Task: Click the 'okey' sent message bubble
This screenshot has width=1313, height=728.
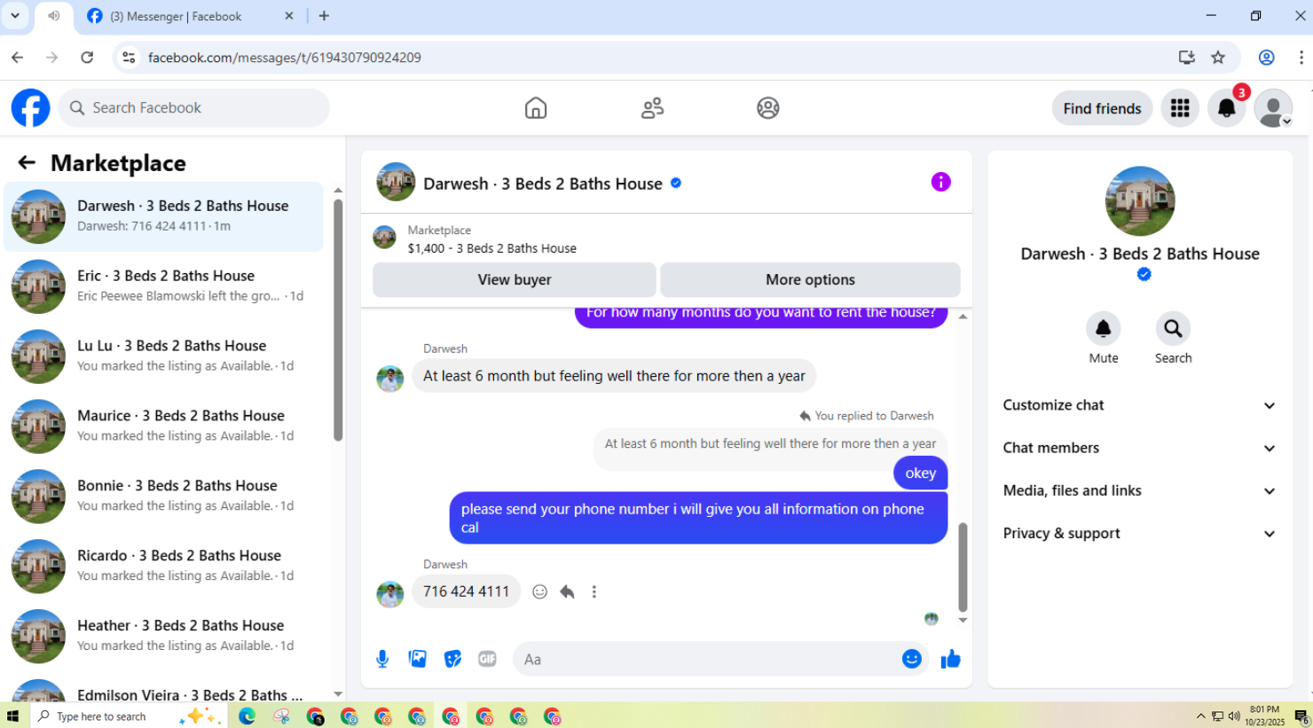Action: pos(920,474)
